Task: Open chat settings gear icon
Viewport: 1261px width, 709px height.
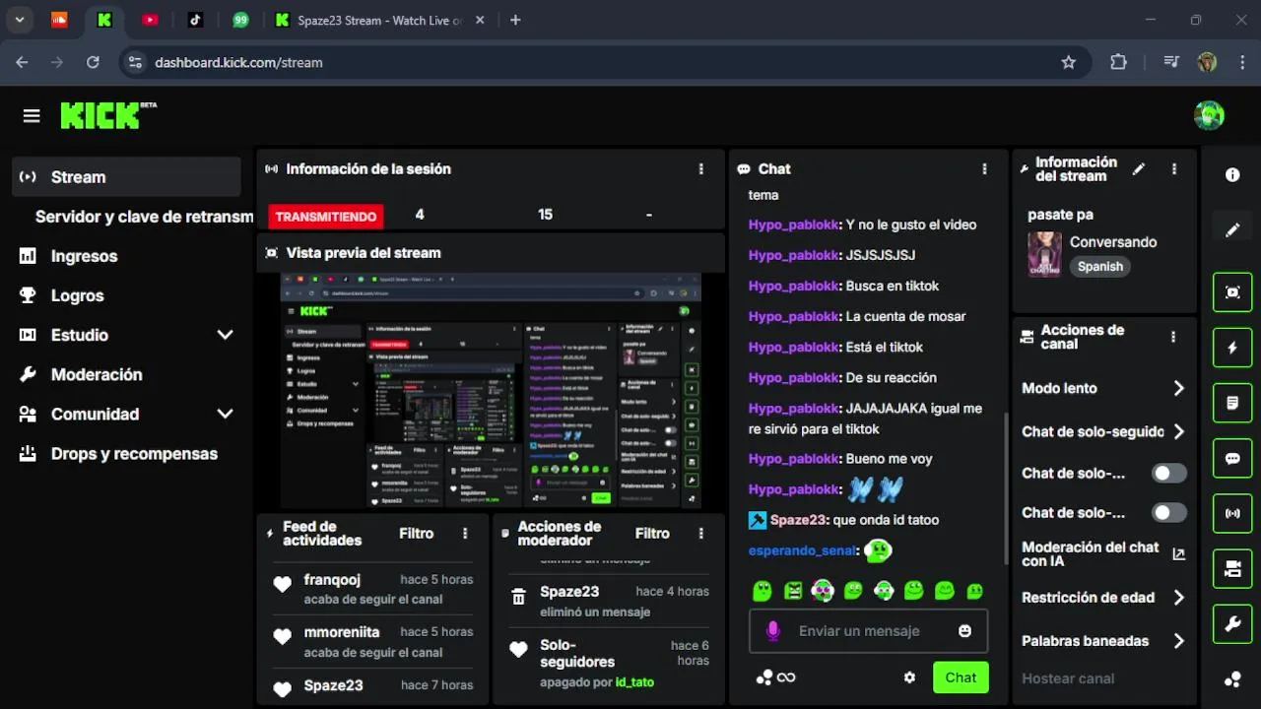Action: [x=909, y=677]
